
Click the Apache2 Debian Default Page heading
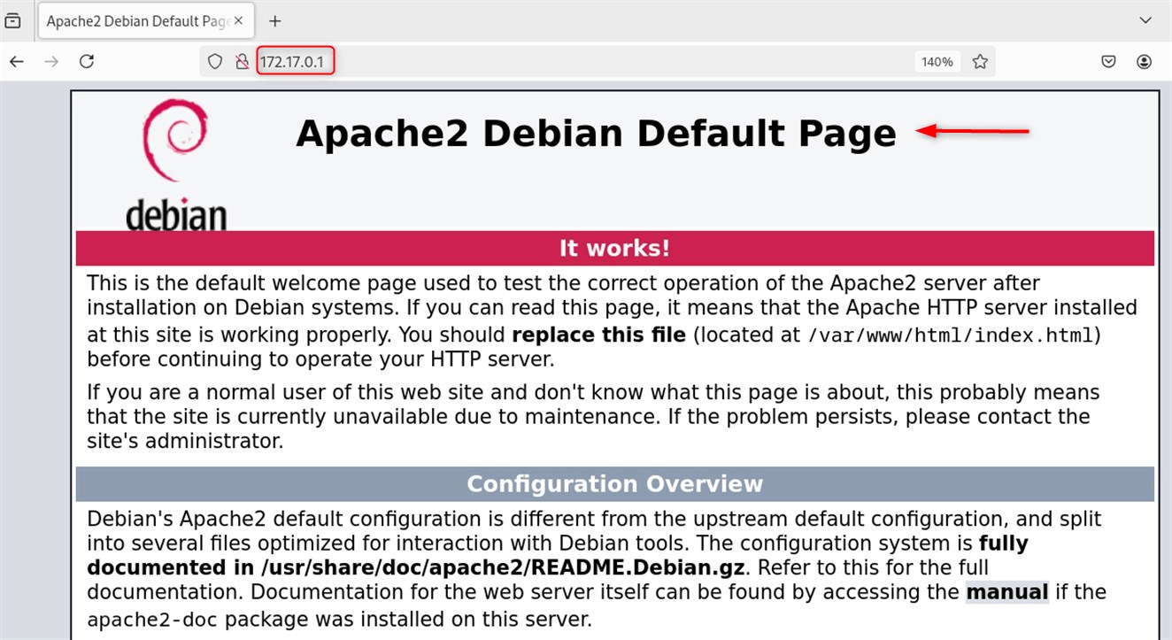coord(596,134)
